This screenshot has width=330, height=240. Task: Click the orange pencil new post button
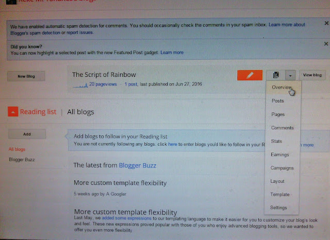click(x=250, y=75)
